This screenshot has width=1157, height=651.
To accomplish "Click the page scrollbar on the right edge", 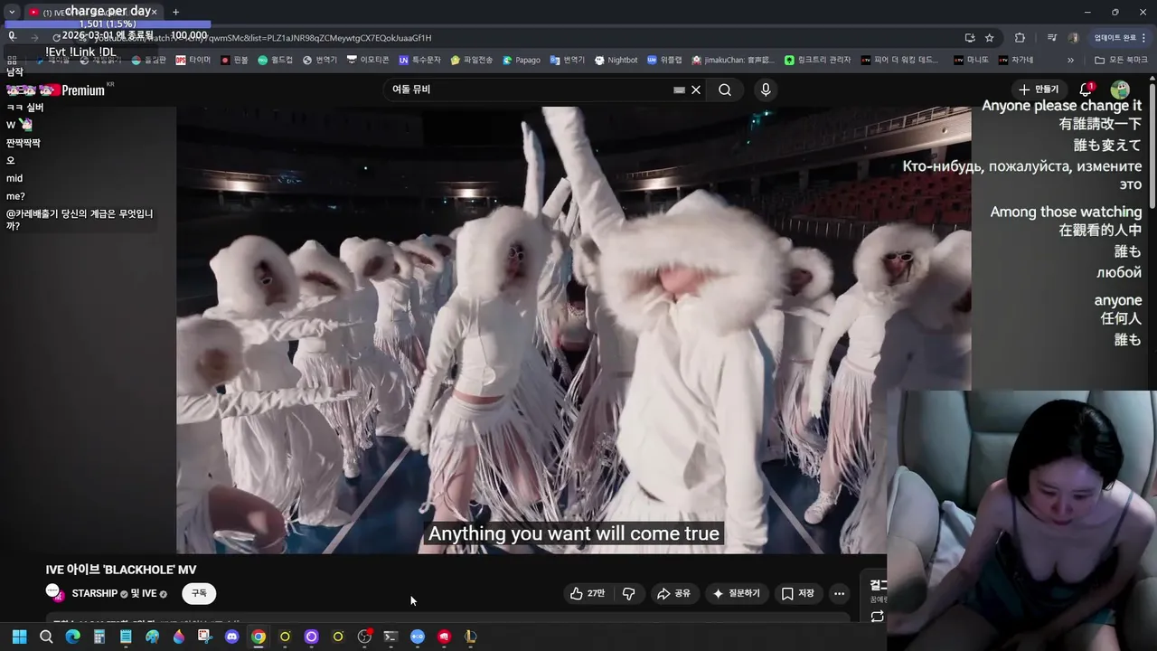I will (x=1152, y=145).
